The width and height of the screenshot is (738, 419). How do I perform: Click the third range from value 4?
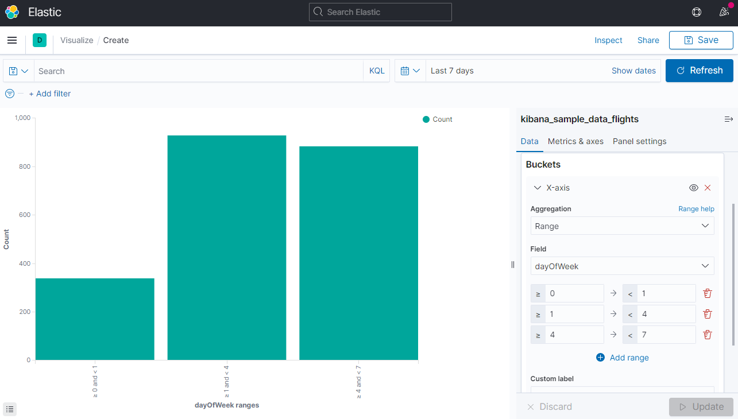tap(574, 335)
